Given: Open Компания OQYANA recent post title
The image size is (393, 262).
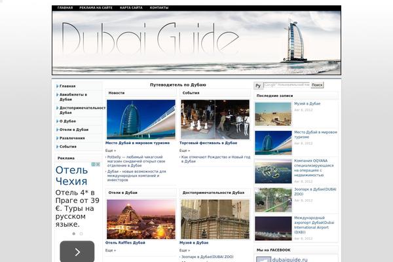Looking at the screenshot, I should pos(314,168).
